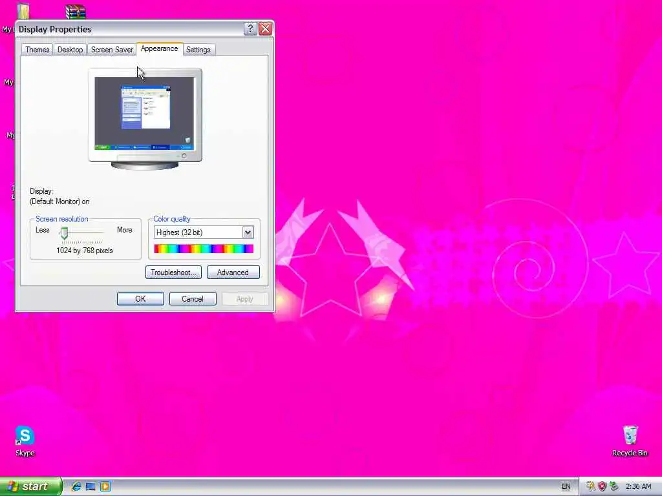Click the Troubleshoot button
662x496 pixels.
tap(173, 273)
